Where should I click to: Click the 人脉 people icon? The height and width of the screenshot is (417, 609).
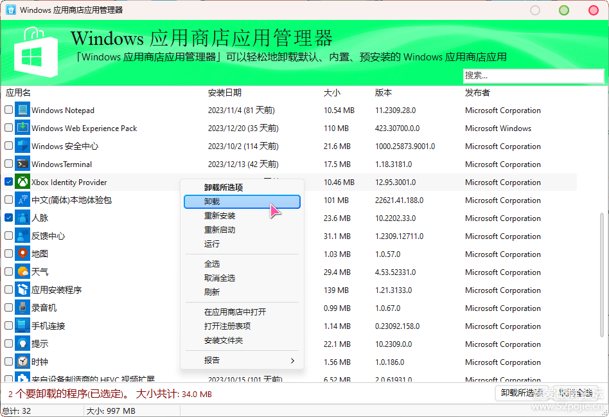pyautogui.click(x=22, y=218)
